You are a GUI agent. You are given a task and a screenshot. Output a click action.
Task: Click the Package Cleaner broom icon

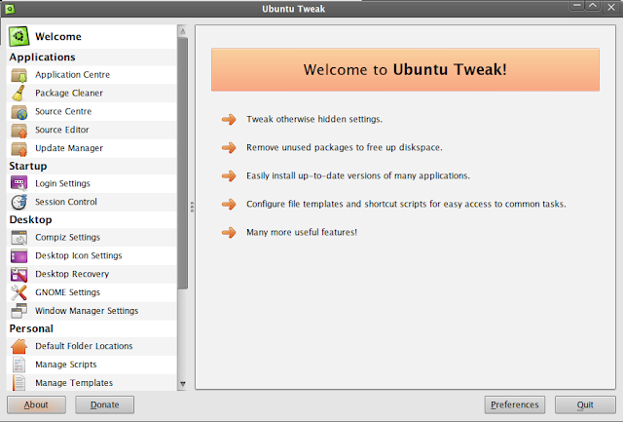(19, 93)
